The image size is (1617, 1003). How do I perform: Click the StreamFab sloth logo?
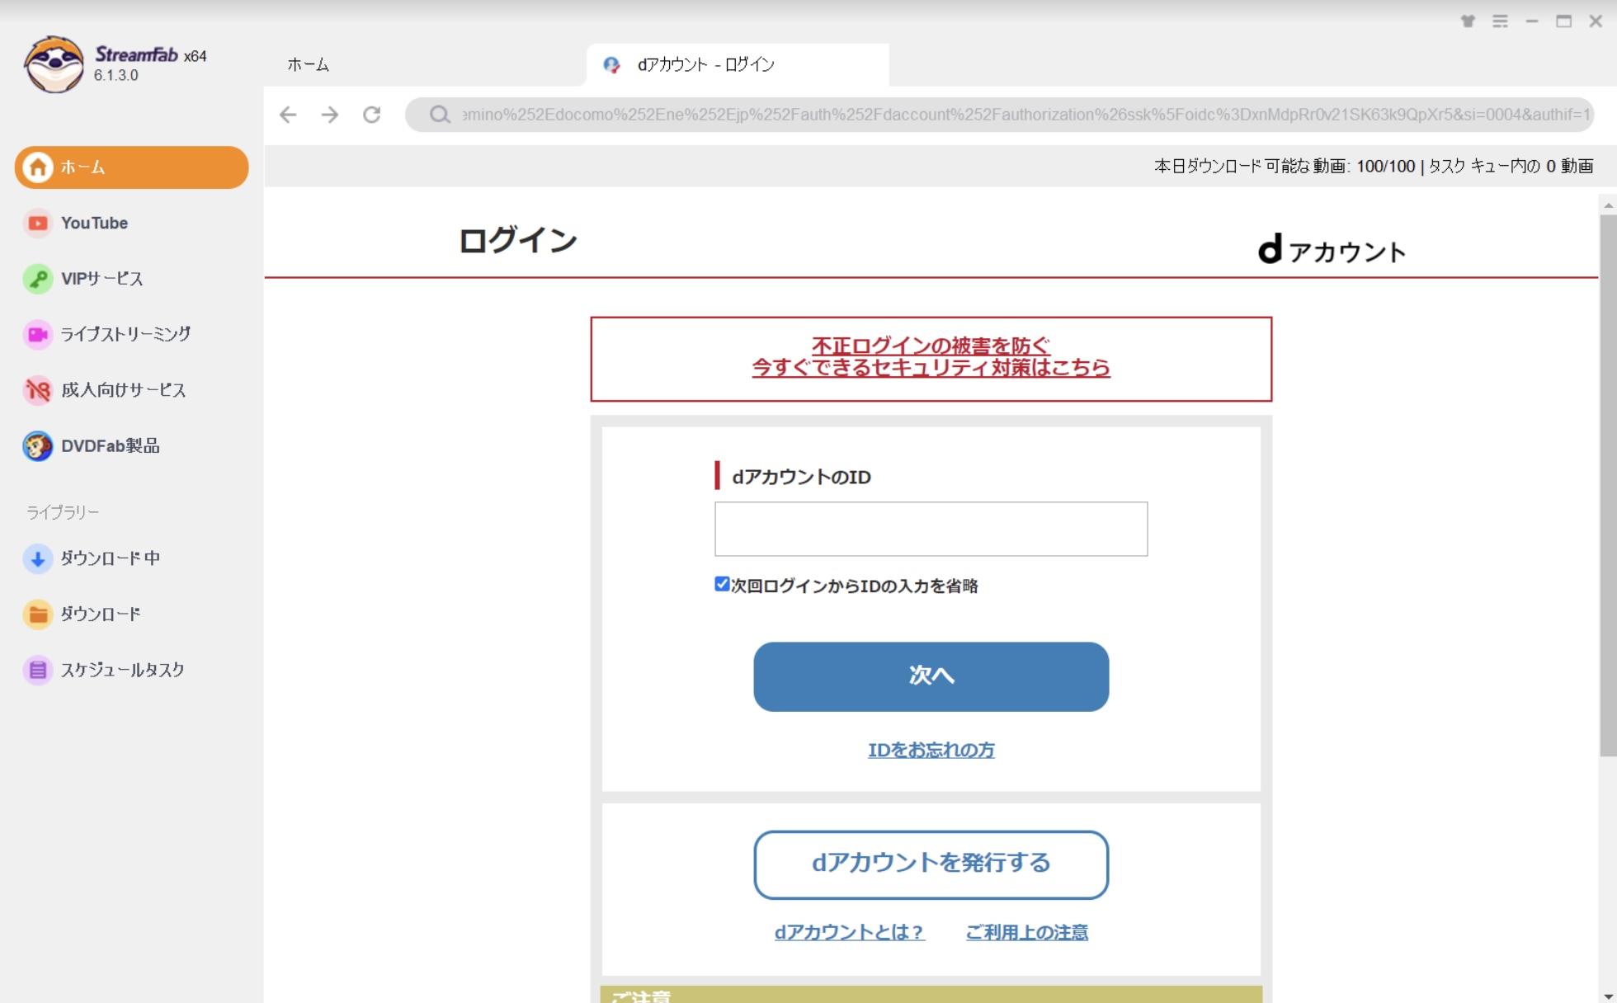(x=54, y=64)
